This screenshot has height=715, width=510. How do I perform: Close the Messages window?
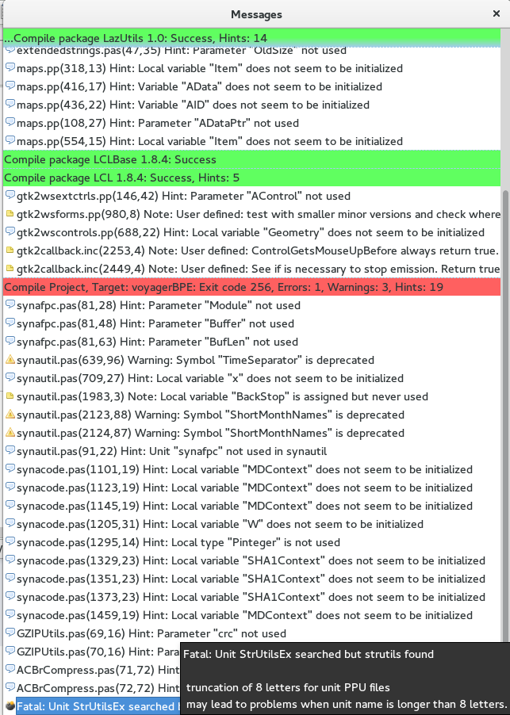tap(497, 13)
